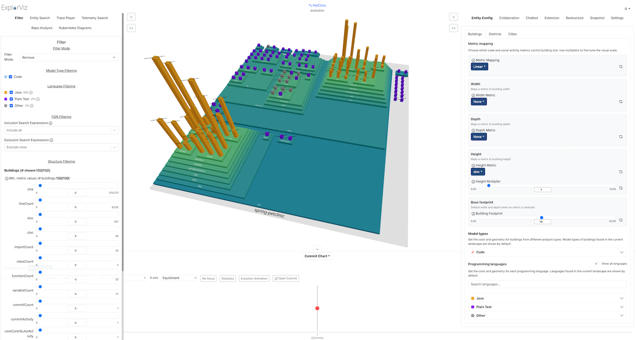Open the Trace Player tab
The image size is (636, 340).
click(66, 18)
